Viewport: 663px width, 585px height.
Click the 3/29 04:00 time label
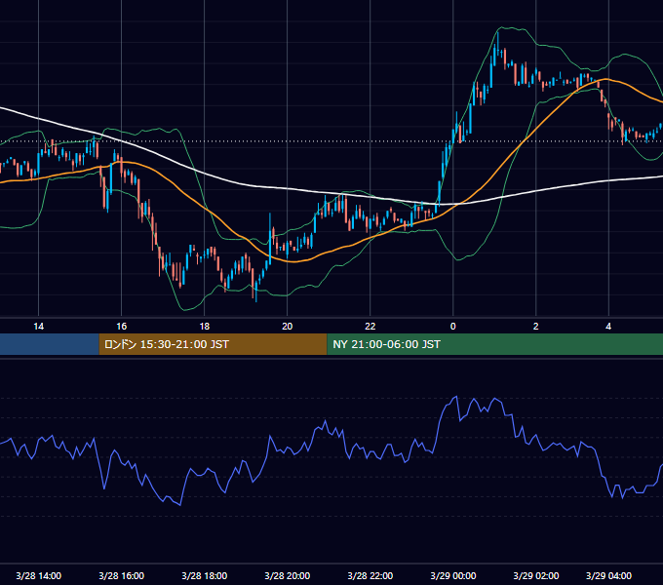click(x=608, y=575)
